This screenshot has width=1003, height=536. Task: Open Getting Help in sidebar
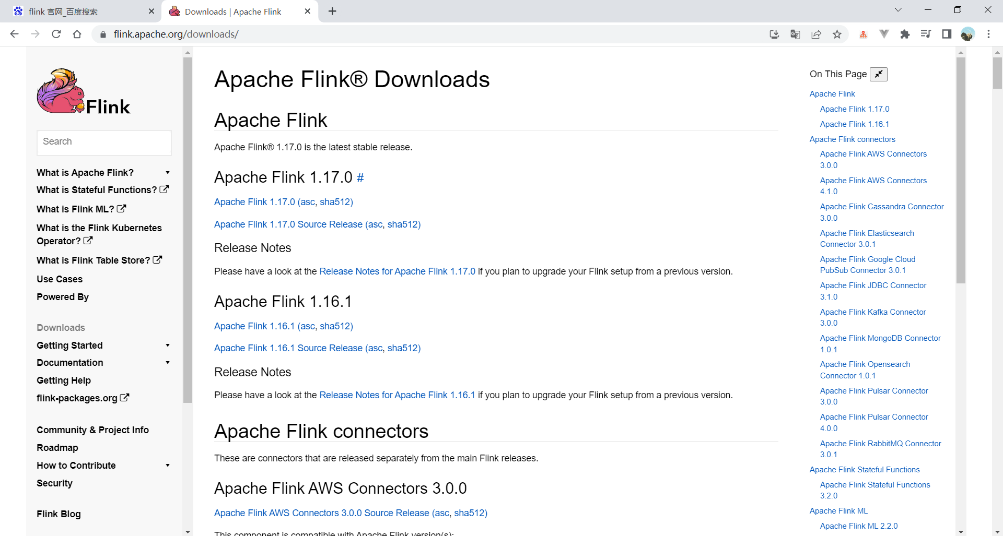pyautogui.click(x=64, y=380)
